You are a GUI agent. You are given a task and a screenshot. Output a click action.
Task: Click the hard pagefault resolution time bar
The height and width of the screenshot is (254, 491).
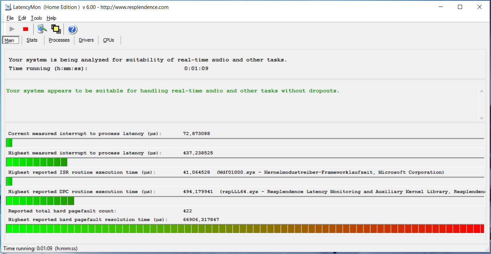(x=245, y=229)
